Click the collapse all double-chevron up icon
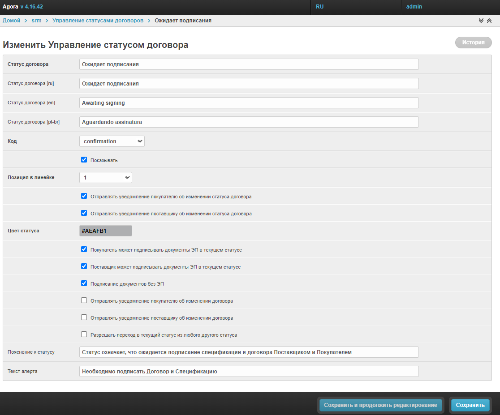The image size is (500, 415). (x=489, y=21)
